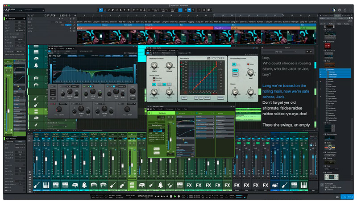357x203 pixels.
Task: Collapse the highlighted Favorites folder in browser
Action: pyautogui.click(x=325, y=70)
